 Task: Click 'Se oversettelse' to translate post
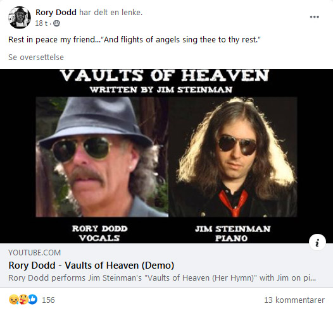pyautogui.click(x=36, y=58)
